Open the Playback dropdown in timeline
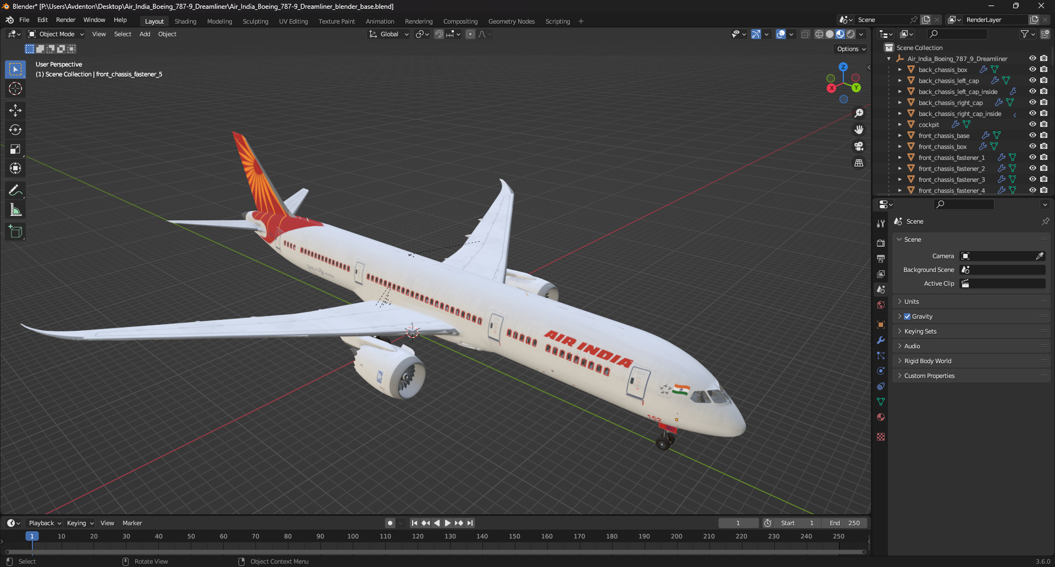 tap(45, 523)
